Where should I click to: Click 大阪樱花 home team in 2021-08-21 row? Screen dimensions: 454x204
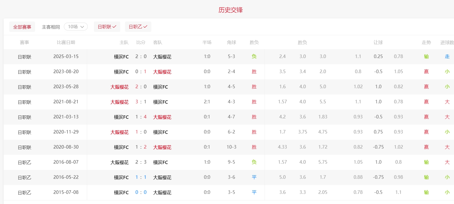click(x=119, y=102)
